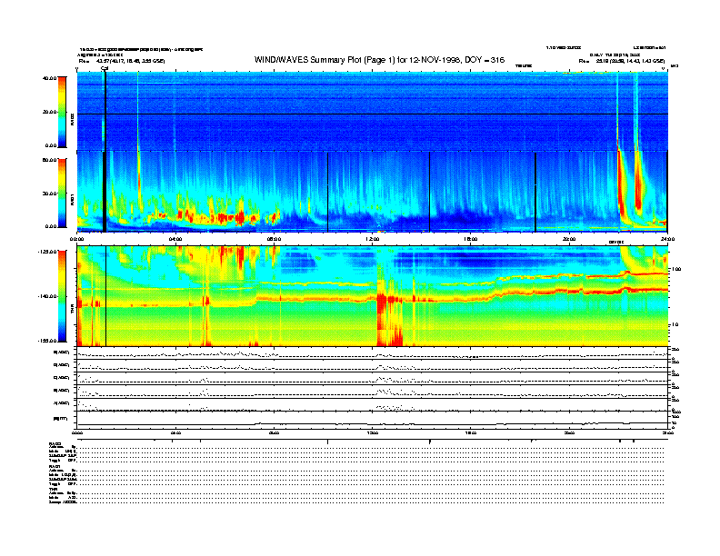Click the 100 tick on TNR right axis

[x=676, y=269]
